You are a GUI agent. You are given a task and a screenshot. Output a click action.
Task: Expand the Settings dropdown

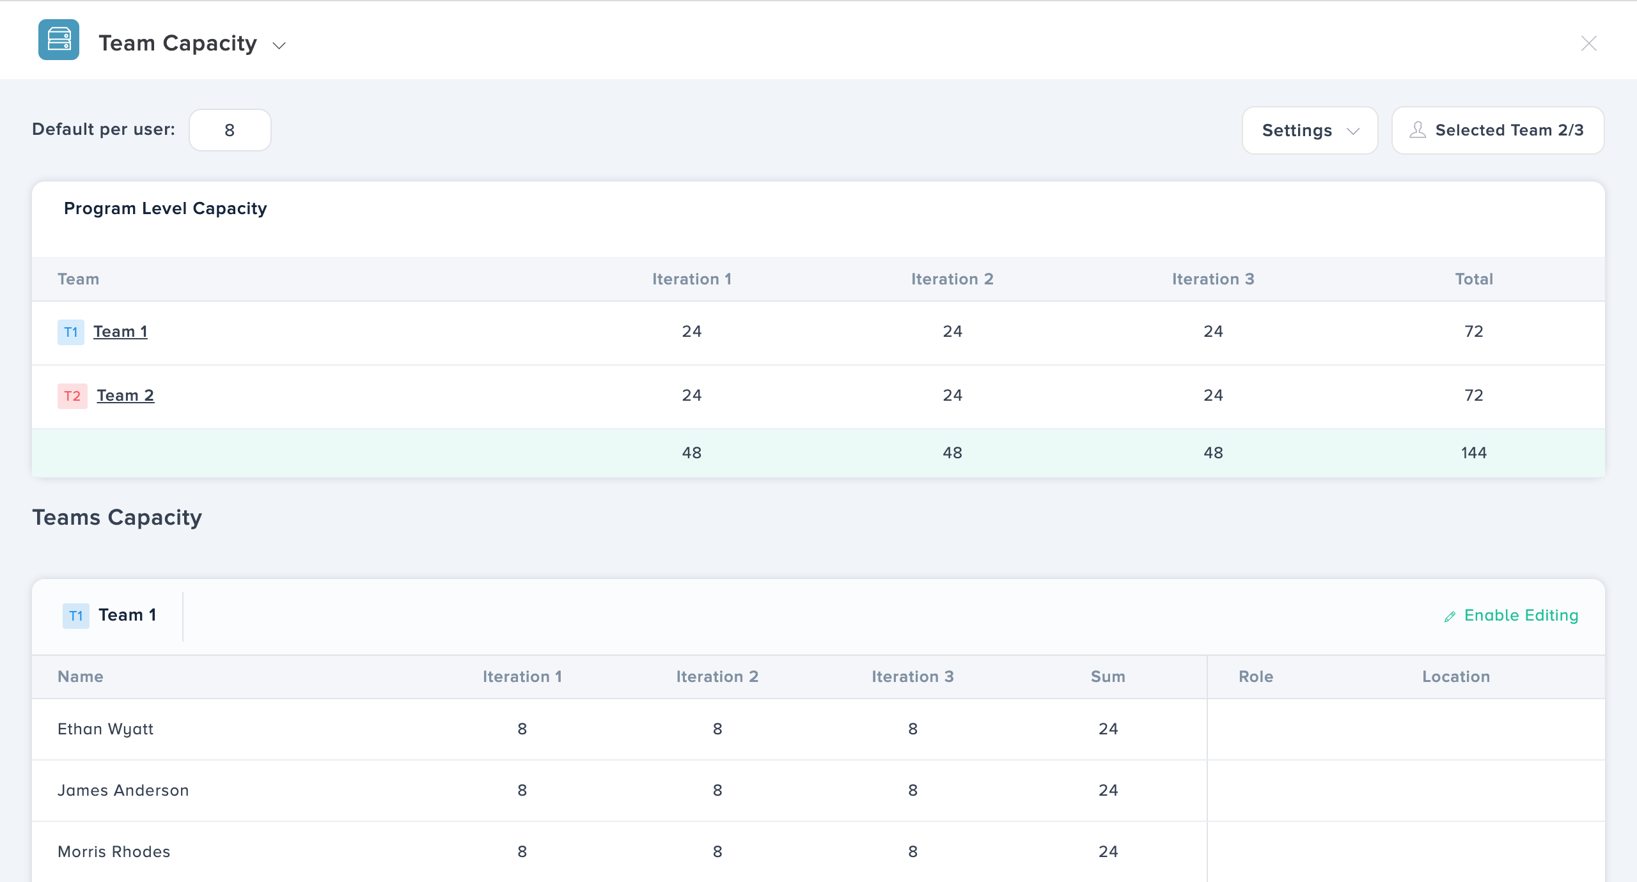pyautogui.click(x=1310, y=130)
